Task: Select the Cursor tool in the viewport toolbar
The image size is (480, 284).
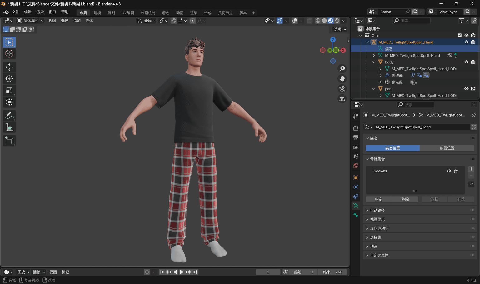Action: 9,54
